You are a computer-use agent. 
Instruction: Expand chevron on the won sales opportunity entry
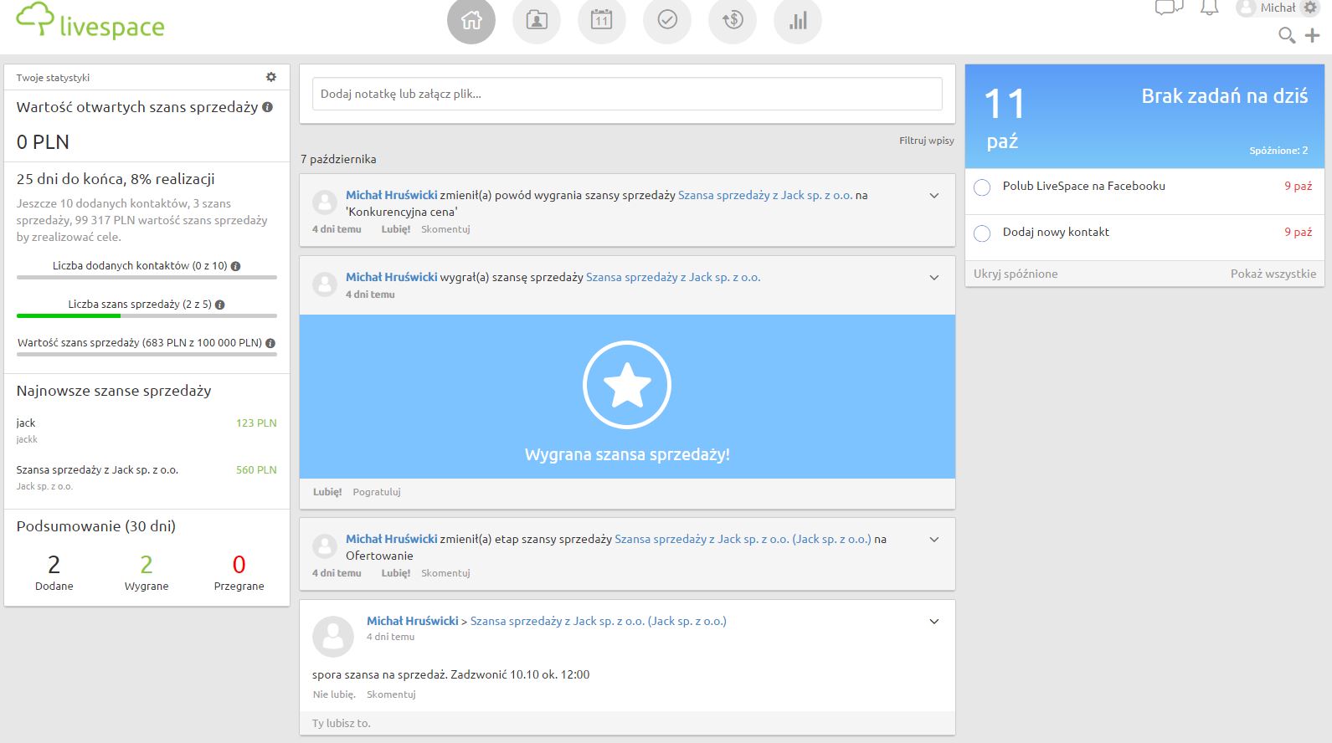click(x=934, y=278)
